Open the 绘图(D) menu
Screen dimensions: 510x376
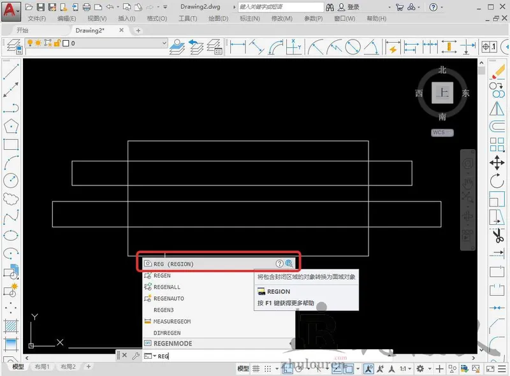218,18
